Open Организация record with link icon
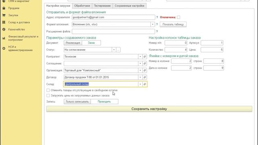Viewport: 258px width, 145px height. point(145,70)
